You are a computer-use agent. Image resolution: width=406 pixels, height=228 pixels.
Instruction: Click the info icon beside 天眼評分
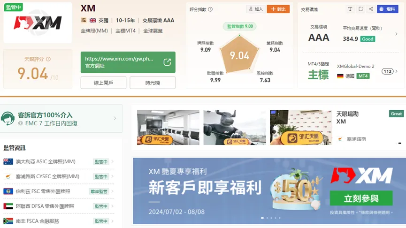point(48,59)
